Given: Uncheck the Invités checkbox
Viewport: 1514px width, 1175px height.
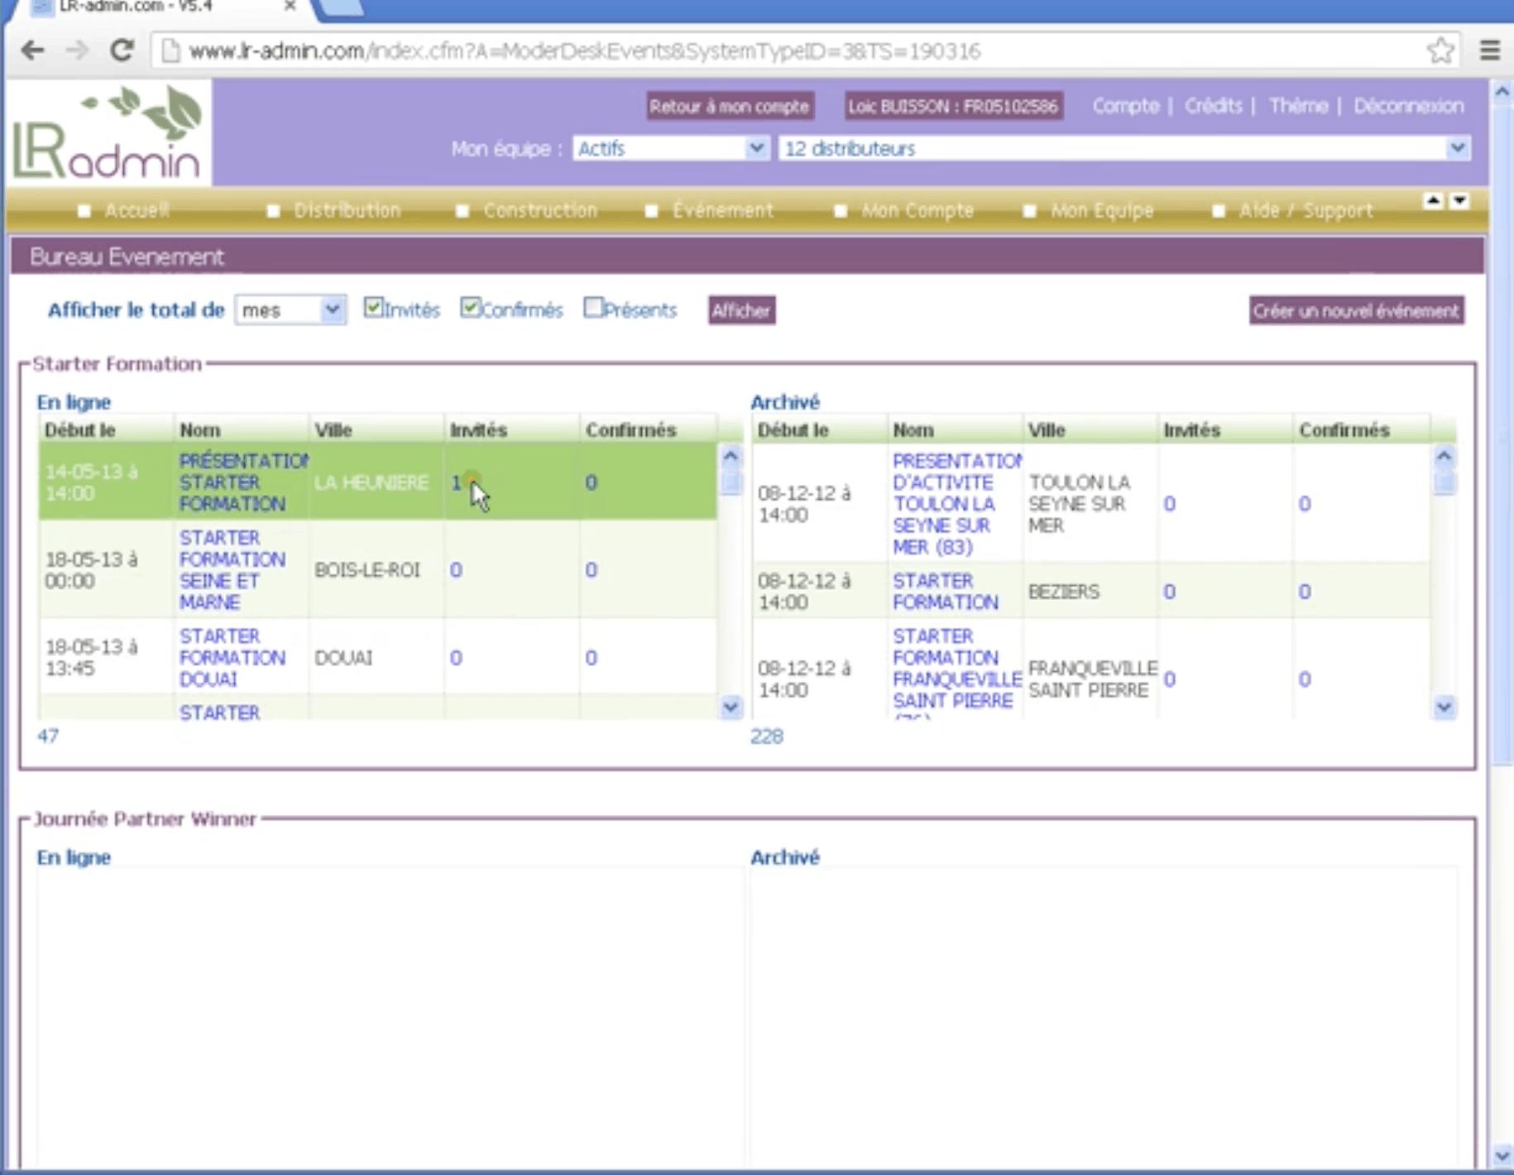Looking at the screenshot, I should pos(373,308).
